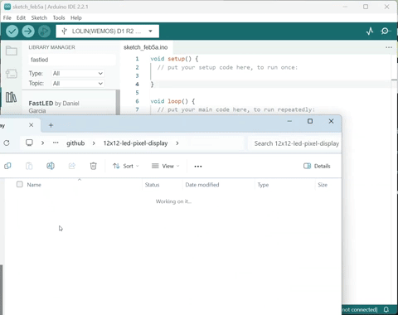
Task: Minimize the File Explorer window
Action: [289, 121]
